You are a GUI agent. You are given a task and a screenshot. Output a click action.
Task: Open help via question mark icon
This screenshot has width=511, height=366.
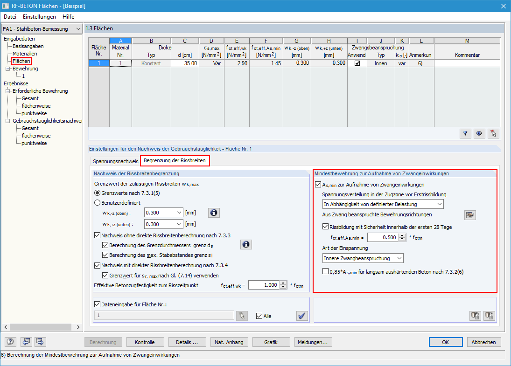point(10,342)
